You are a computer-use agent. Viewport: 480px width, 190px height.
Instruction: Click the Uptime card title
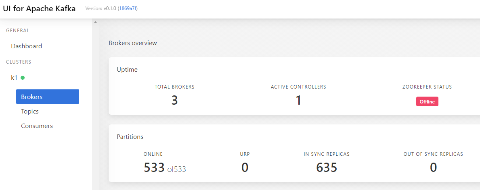click(x=127, y=70)
